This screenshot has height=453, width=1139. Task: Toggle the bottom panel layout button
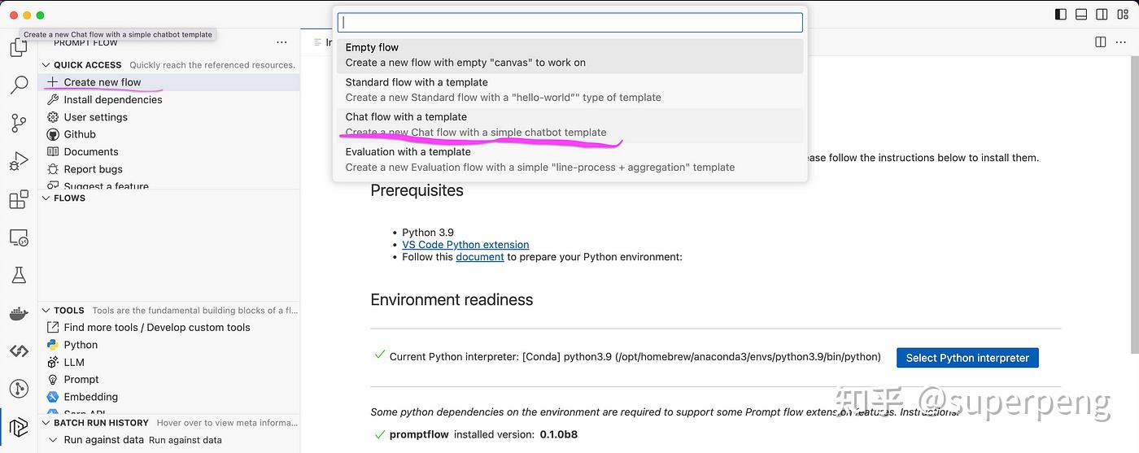(x=1081, y=14)
